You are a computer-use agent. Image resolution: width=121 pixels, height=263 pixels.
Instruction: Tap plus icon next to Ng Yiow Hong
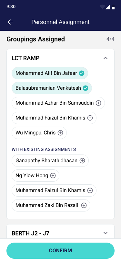(x=53, y=176)
